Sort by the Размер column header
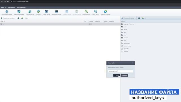 pos(91,22)
